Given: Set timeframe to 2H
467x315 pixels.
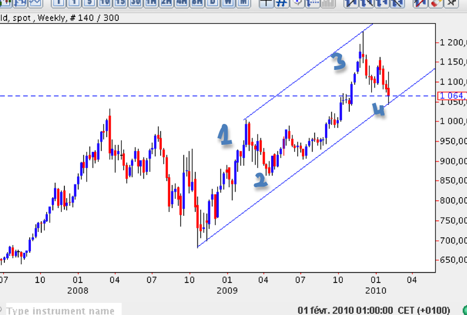Looking at the screenshot, I should tap(166, 3).
